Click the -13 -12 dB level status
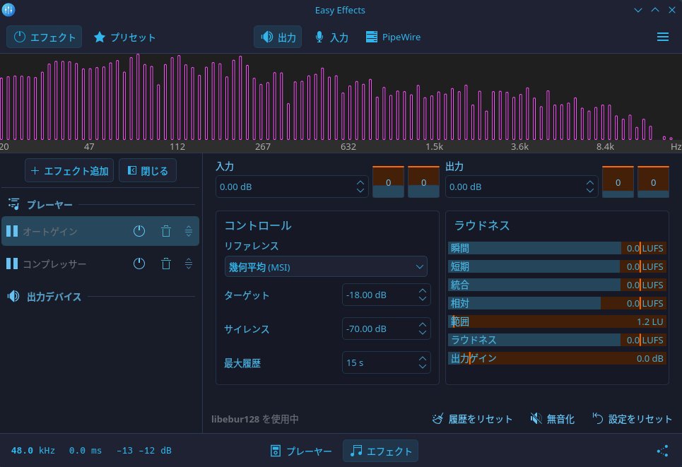 pos(144,451)
